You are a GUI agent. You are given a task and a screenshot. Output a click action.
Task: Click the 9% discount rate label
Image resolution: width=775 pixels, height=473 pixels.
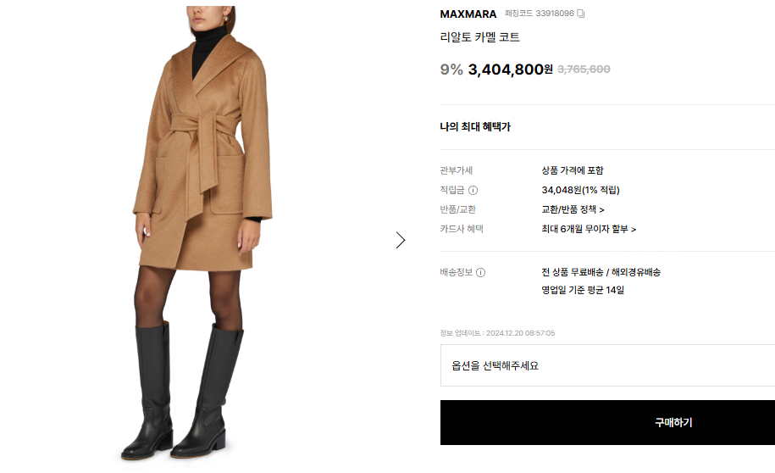451,70
